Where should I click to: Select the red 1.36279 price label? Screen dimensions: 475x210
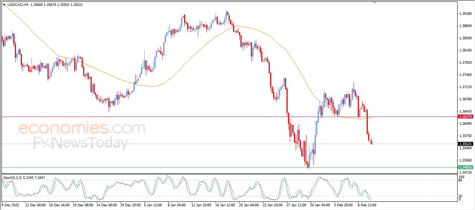click(x=465, y=116)
